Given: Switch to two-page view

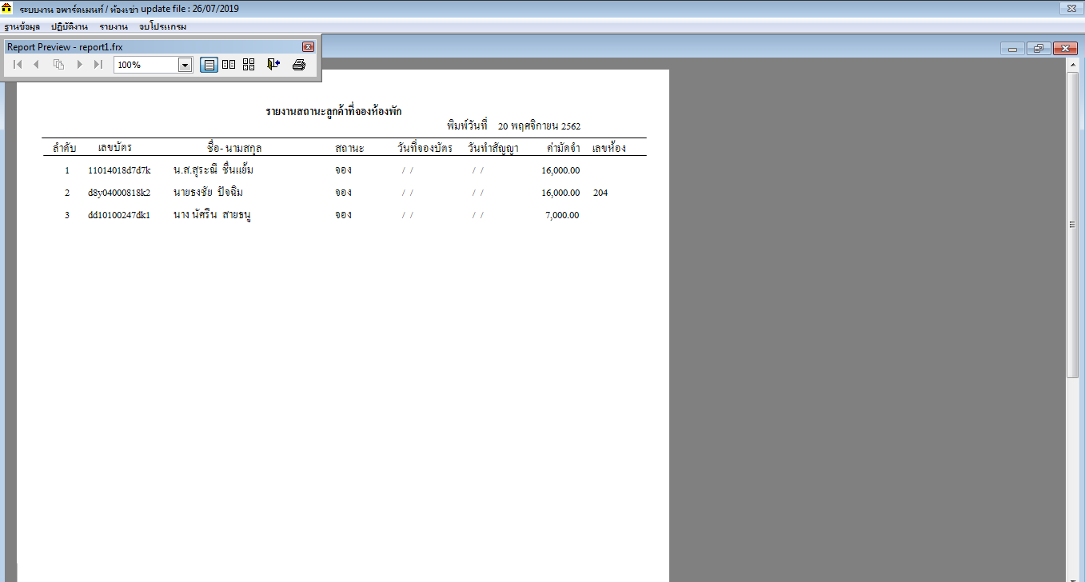Looking at the screenshot, I should 229,65.
